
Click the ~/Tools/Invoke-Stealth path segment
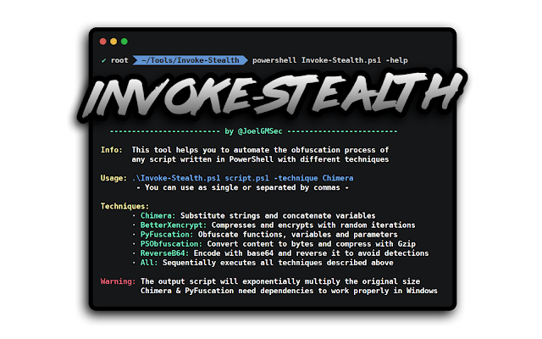coord(191,60)
